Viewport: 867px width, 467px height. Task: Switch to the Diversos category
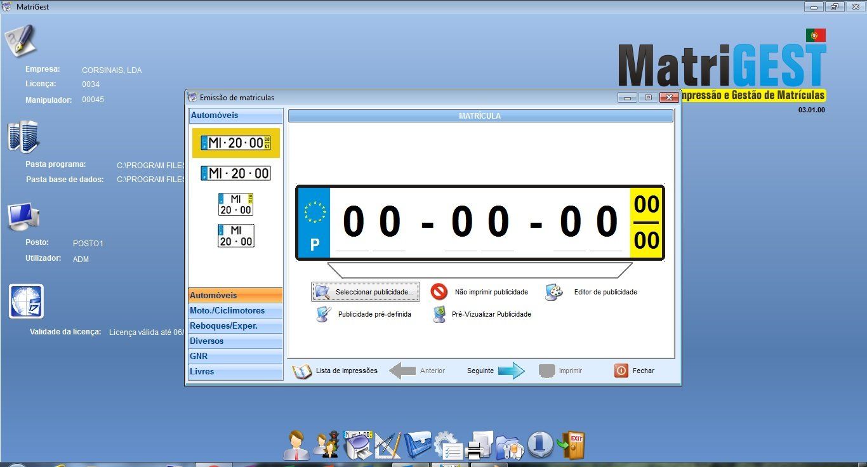pos(235,341)
